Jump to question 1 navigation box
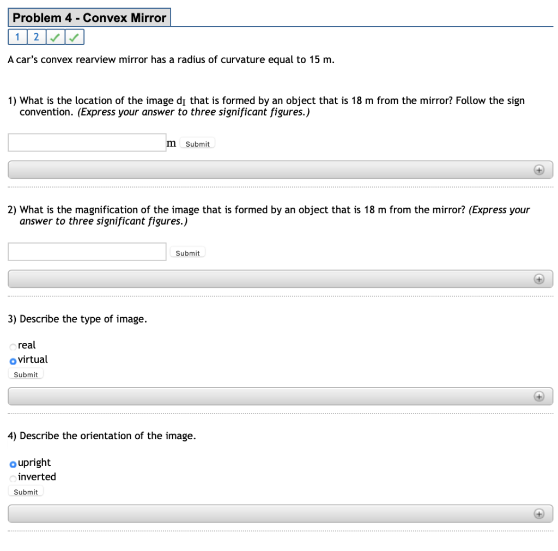Image resolution: width=558 pixels, height=551 pixels. tap(17, 37)
